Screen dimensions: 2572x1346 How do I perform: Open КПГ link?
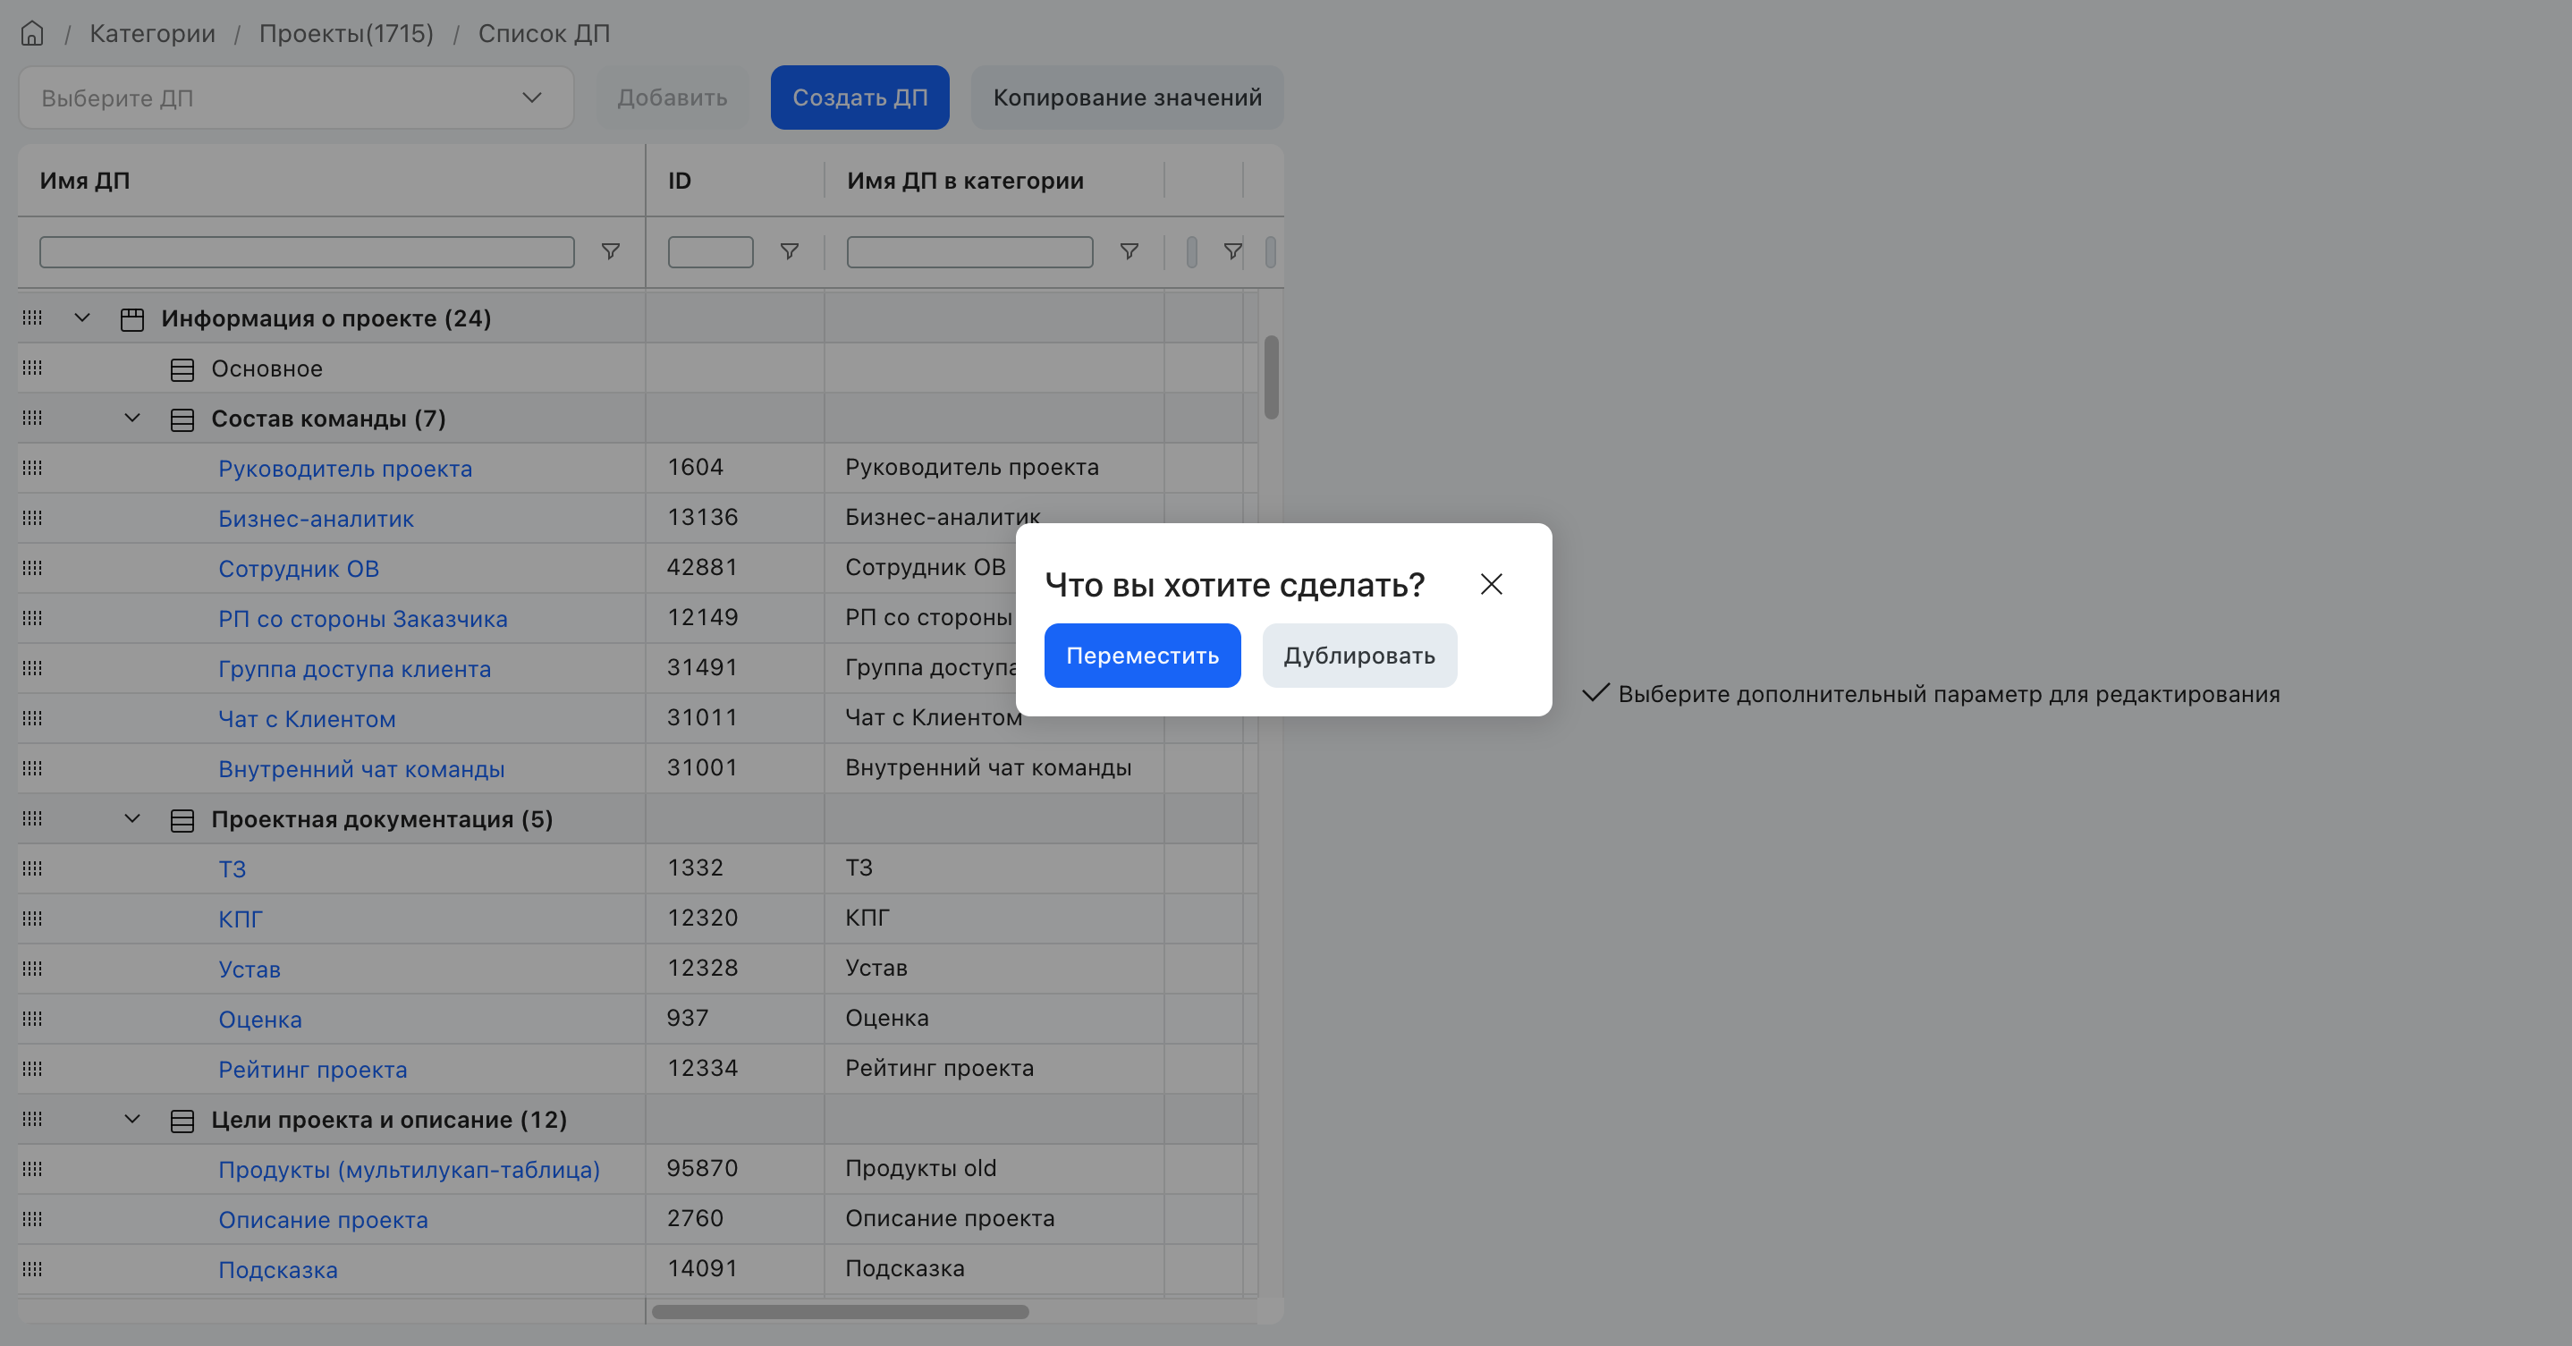pos(241,918)
